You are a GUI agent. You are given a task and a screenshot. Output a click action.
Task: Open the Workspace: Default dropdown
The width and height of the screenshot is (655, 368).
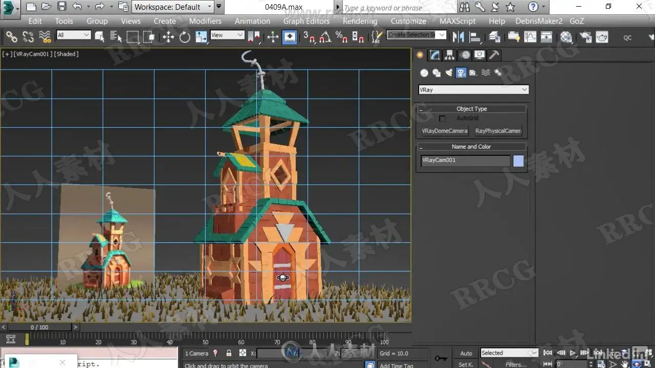173,7
